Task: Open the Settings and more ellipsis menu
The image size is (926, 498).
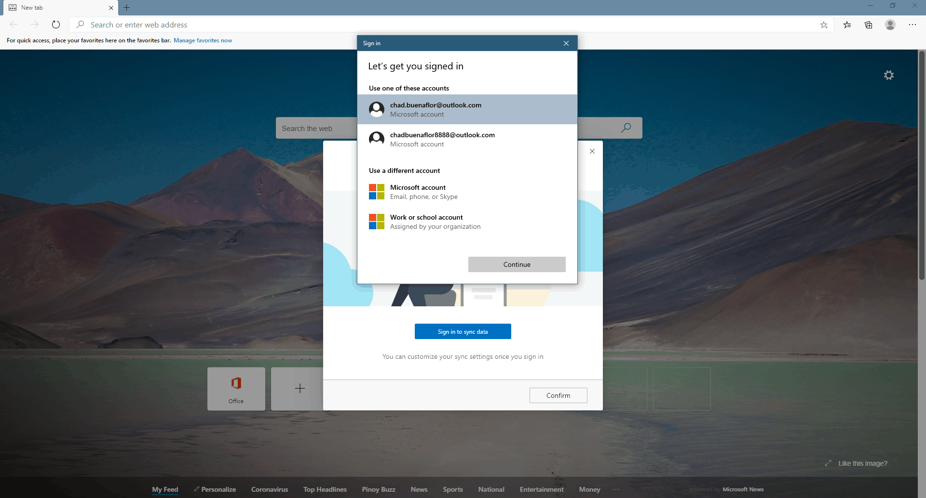Action: 912,25
